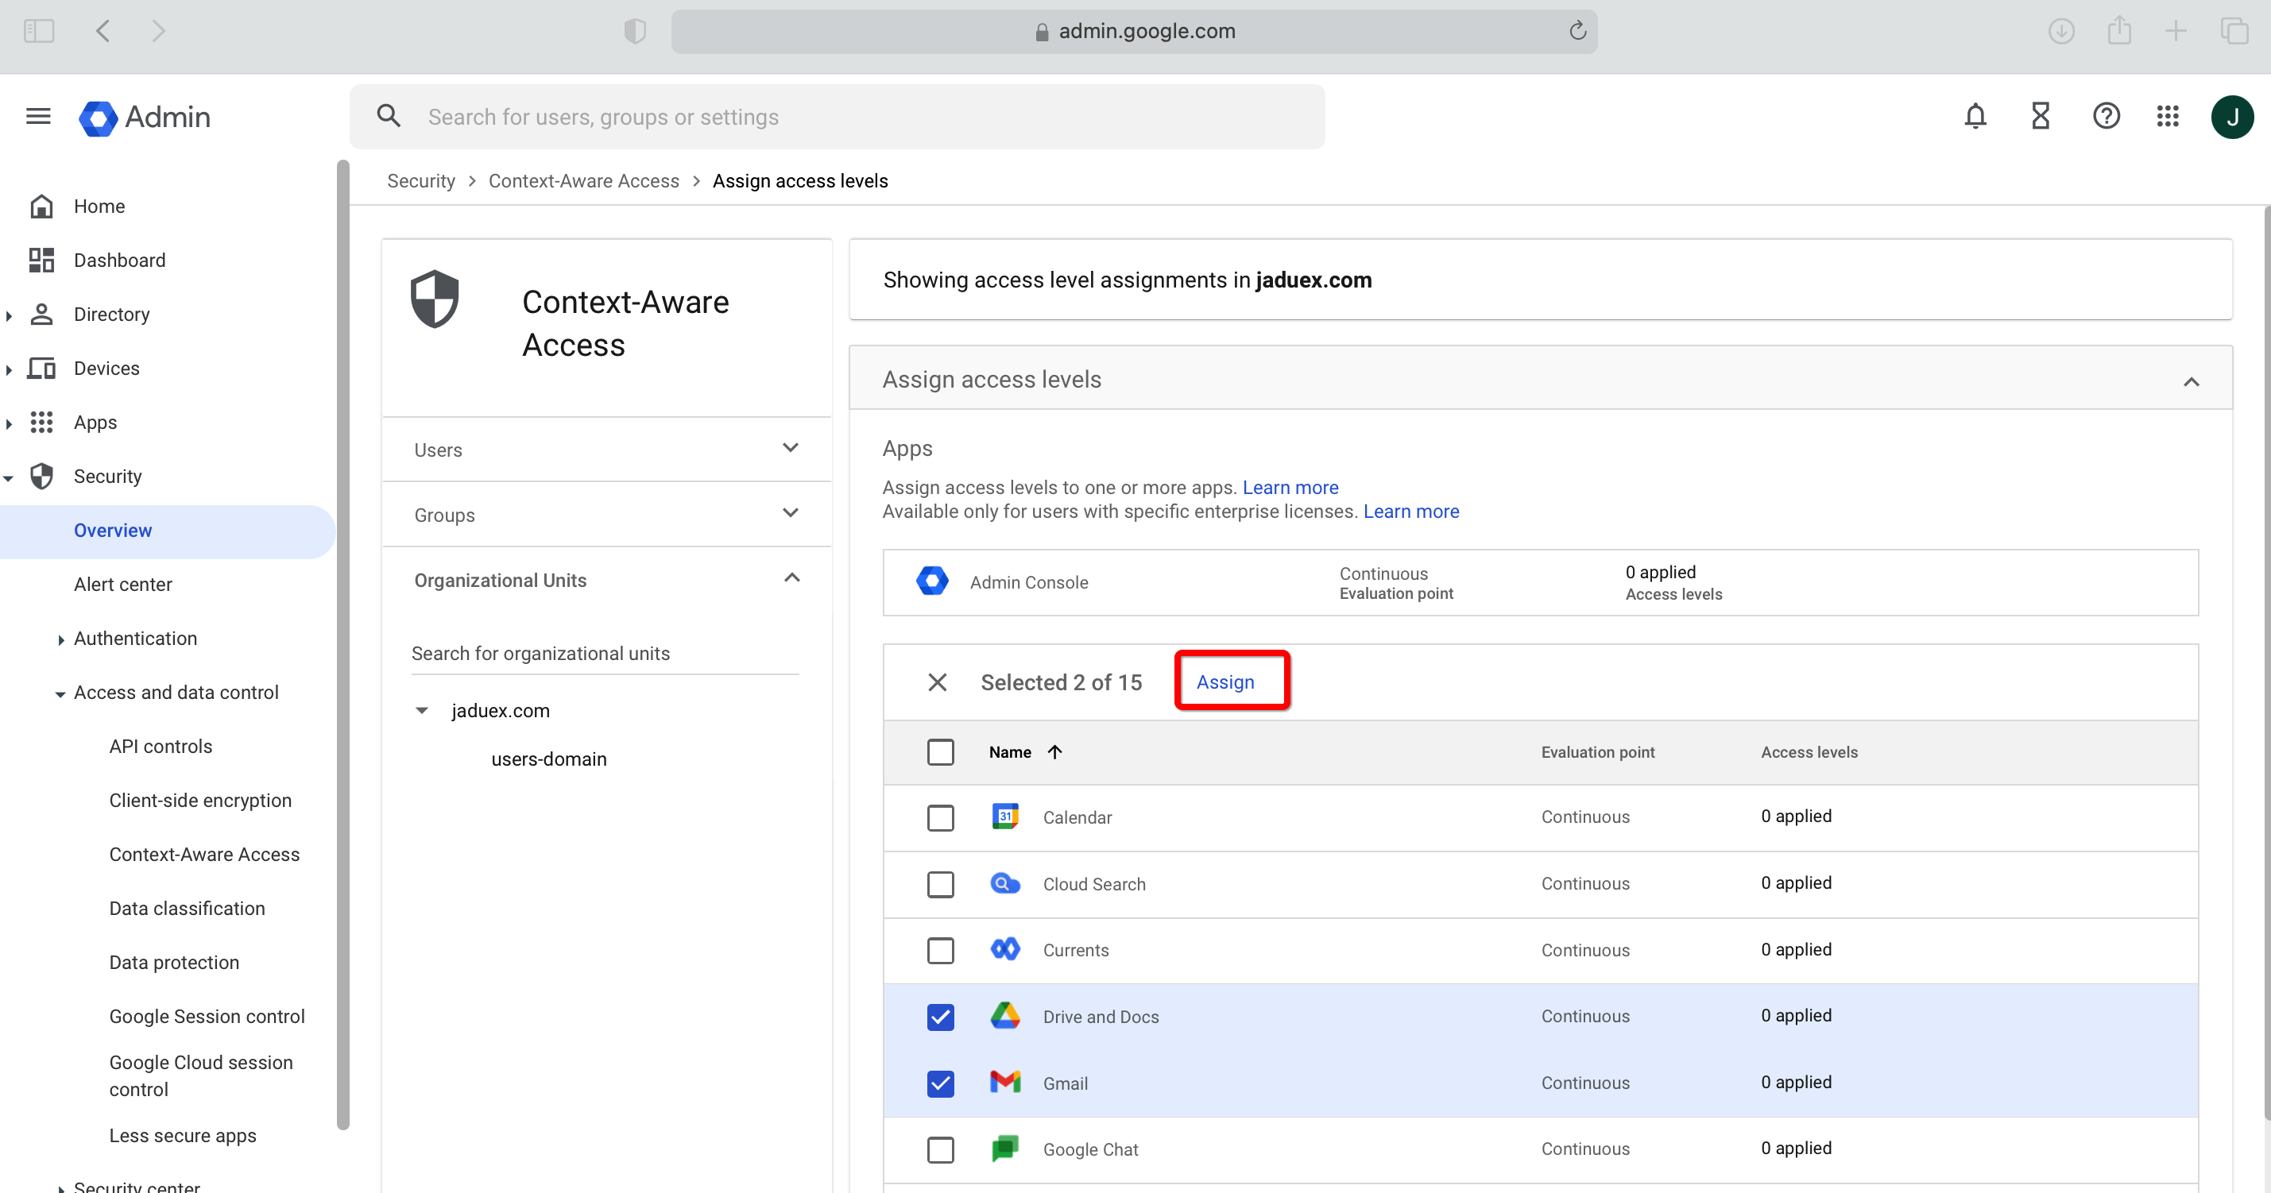Check the Google Chat checkbox
Image resolution: width=2271 pixels, height=1193 pixels.
coord(940,1149)
